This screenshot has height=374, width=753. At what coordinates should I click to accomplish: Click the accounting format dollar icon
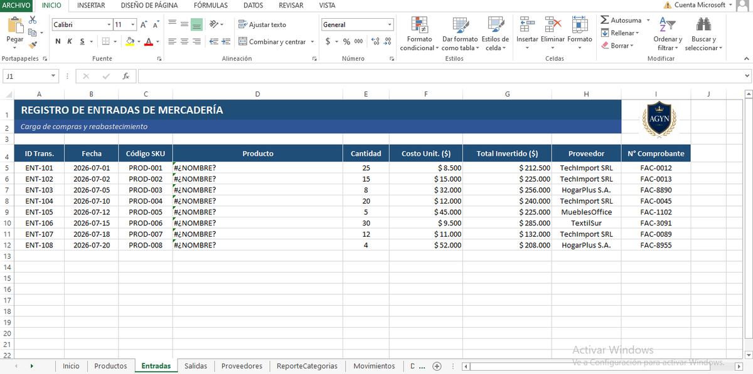328,41
